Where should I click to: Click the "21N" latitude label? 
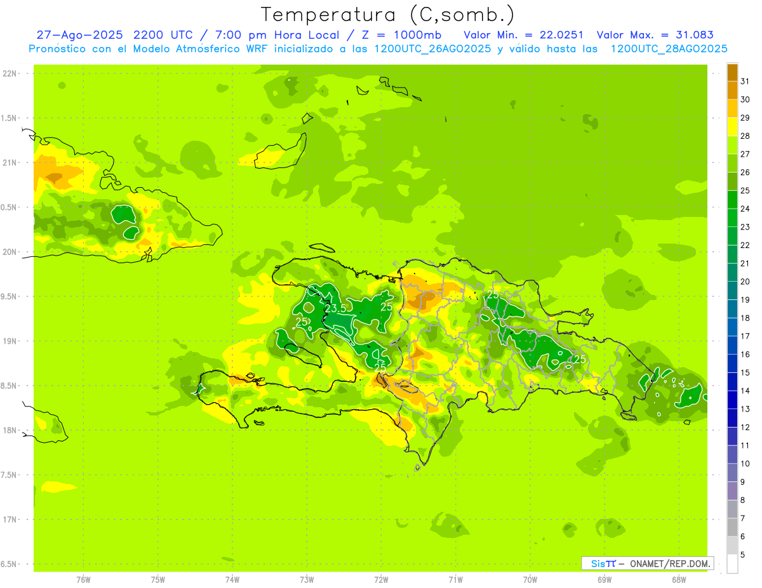click(x=10, y=162)
